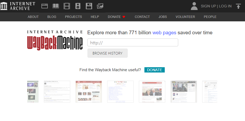Open the Vogon Route Coffee Machine page thumbnail
The width and height of the screenshot is (245, 121).
[57, 91]
